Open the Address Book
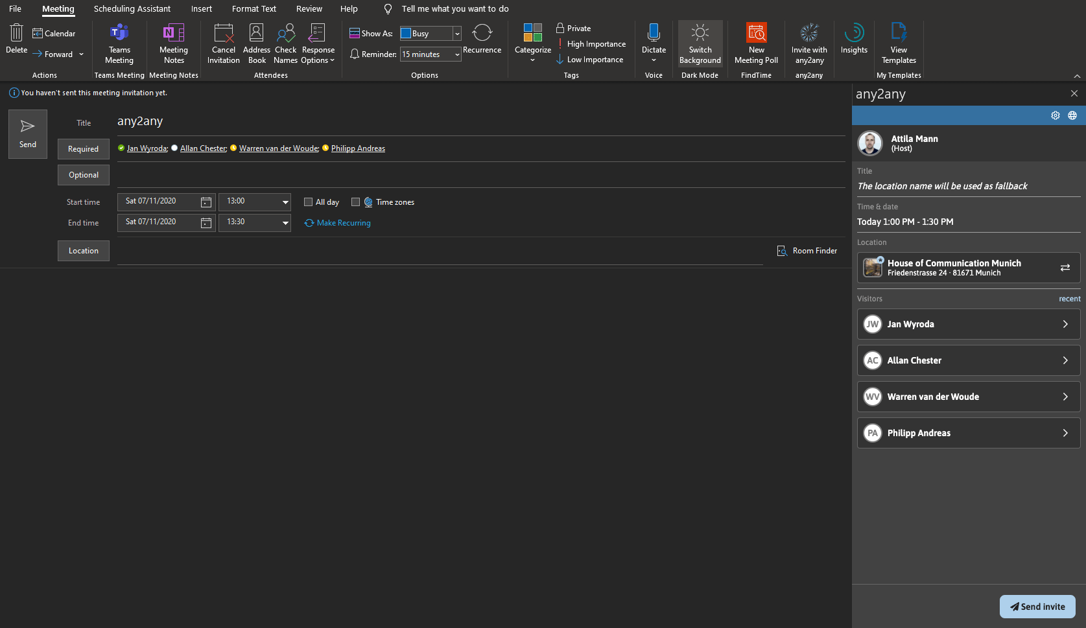Viewport: 1086px width, 628px height. point(257,43)
